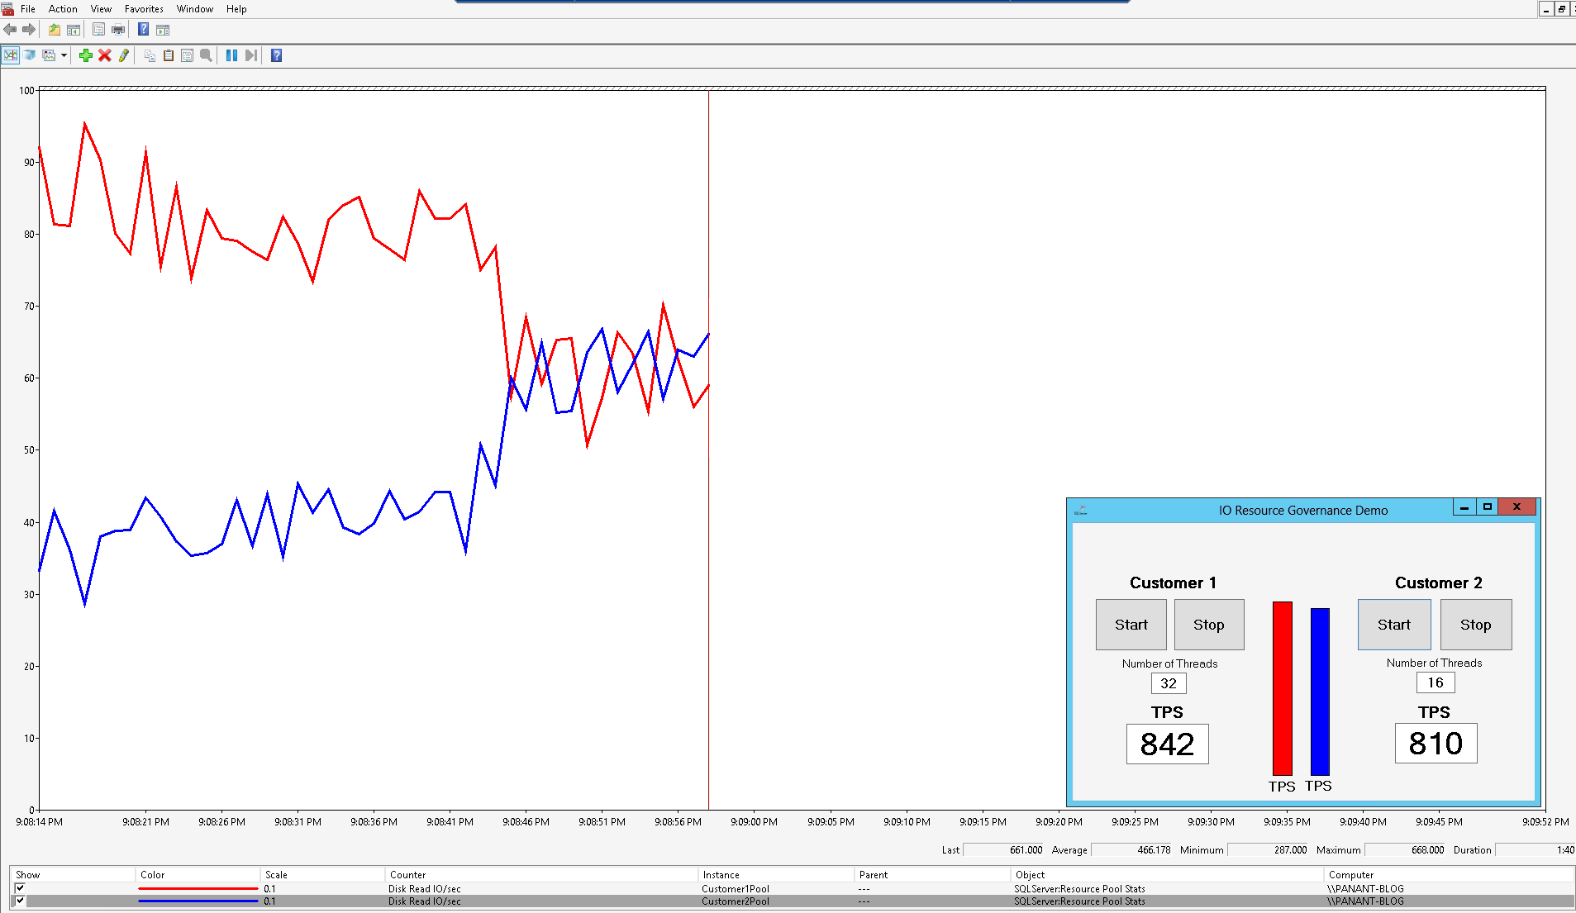
Task: Click the View Current Activity icon
Action: tap(10, 55)
